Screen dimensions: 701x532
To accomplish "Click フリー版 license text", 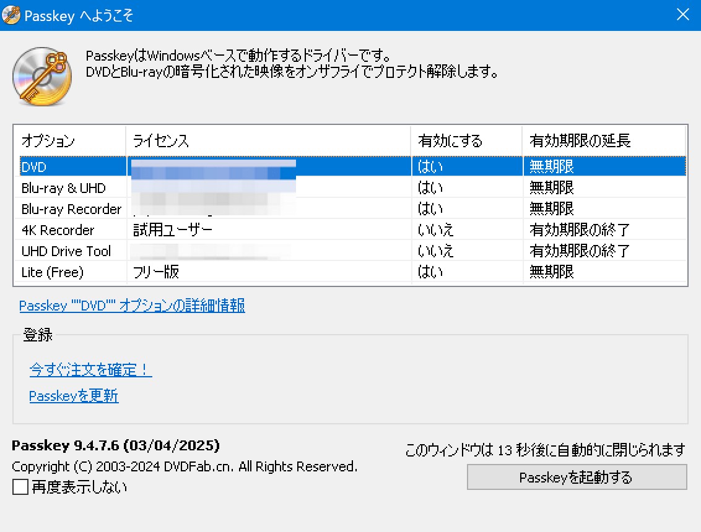I will [x=156, y=272].
